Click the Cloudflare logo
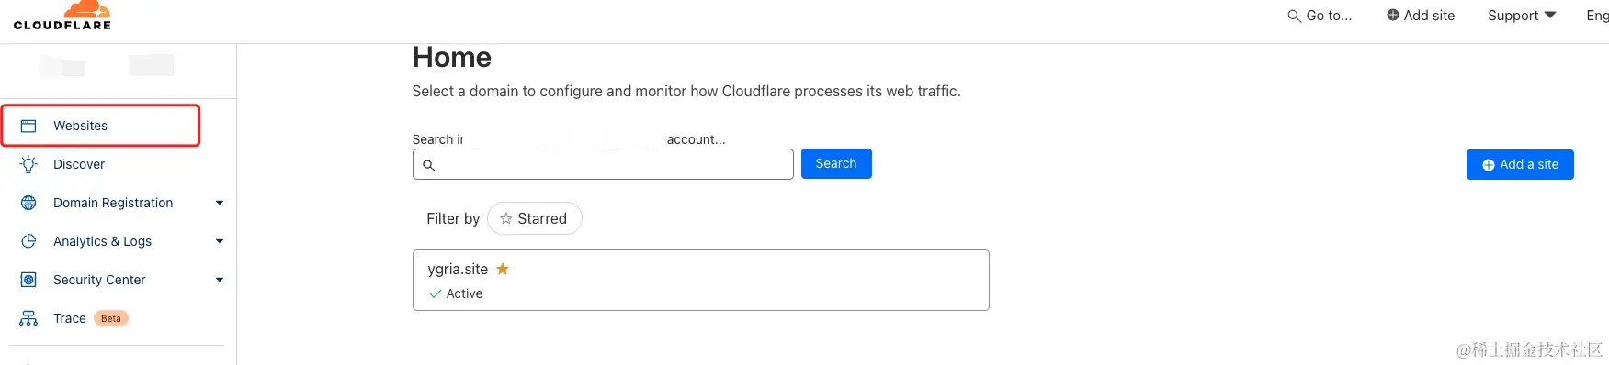Screen dimensions: 1609x365 pos(62,16)
